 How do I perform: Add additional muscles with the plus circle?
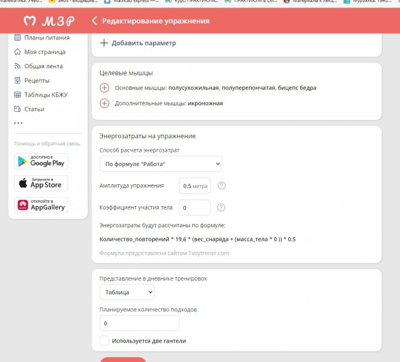[105, 103]
